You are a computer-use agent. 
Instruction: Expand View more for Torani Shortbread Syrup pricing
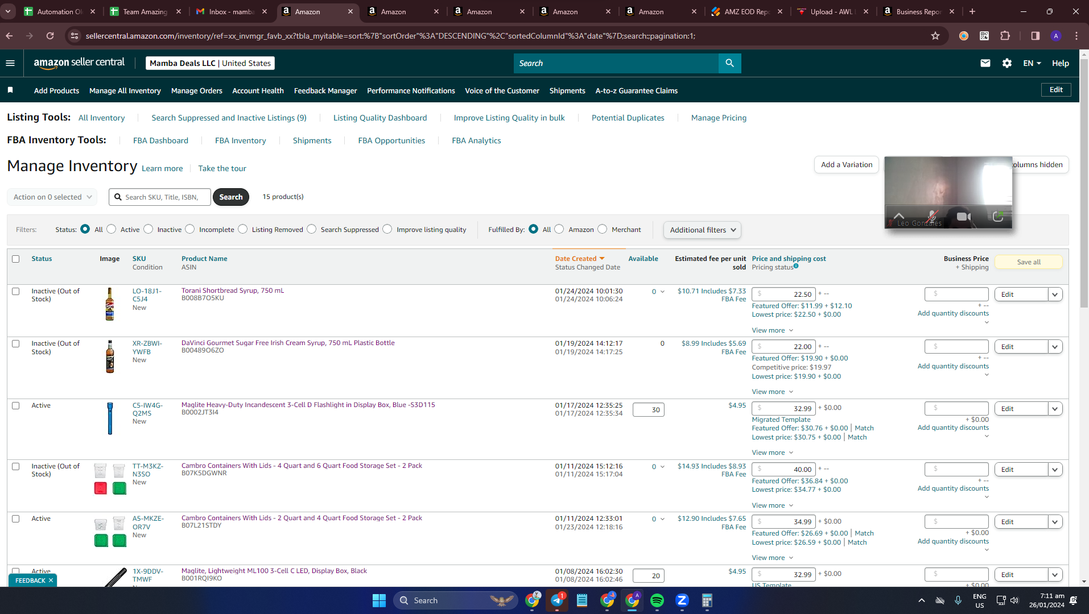[772, 330]
